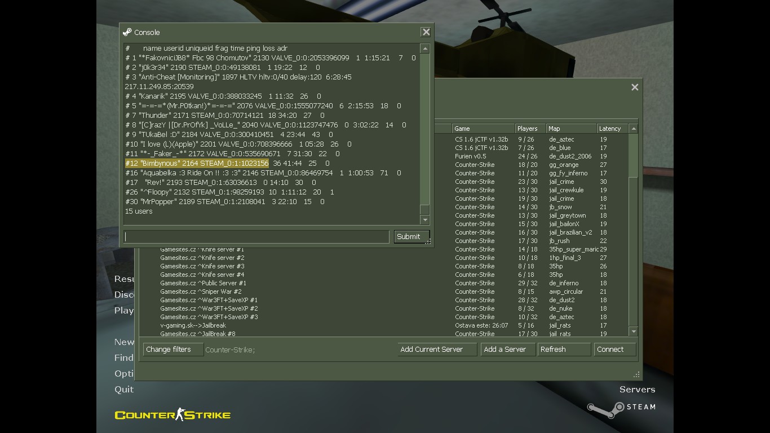Select Gamesites.cz Knife server #3

(202, 266)
